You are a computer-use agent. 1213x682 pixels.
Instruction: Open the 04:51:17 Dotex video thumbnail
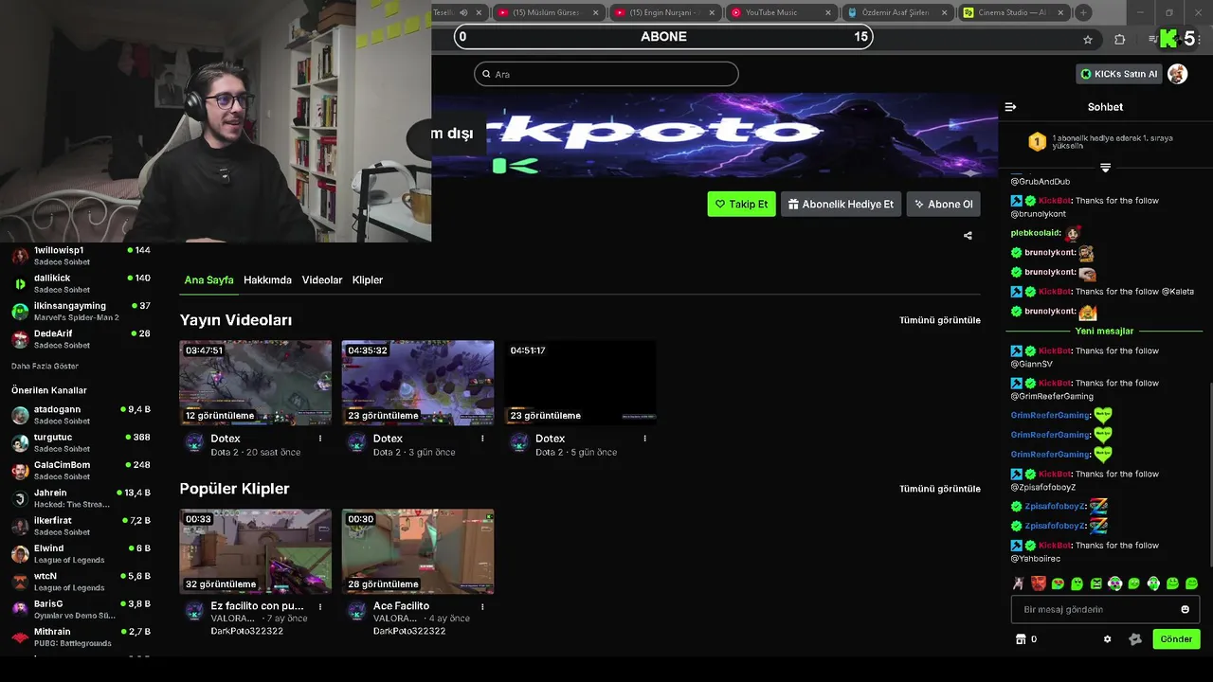580,383
